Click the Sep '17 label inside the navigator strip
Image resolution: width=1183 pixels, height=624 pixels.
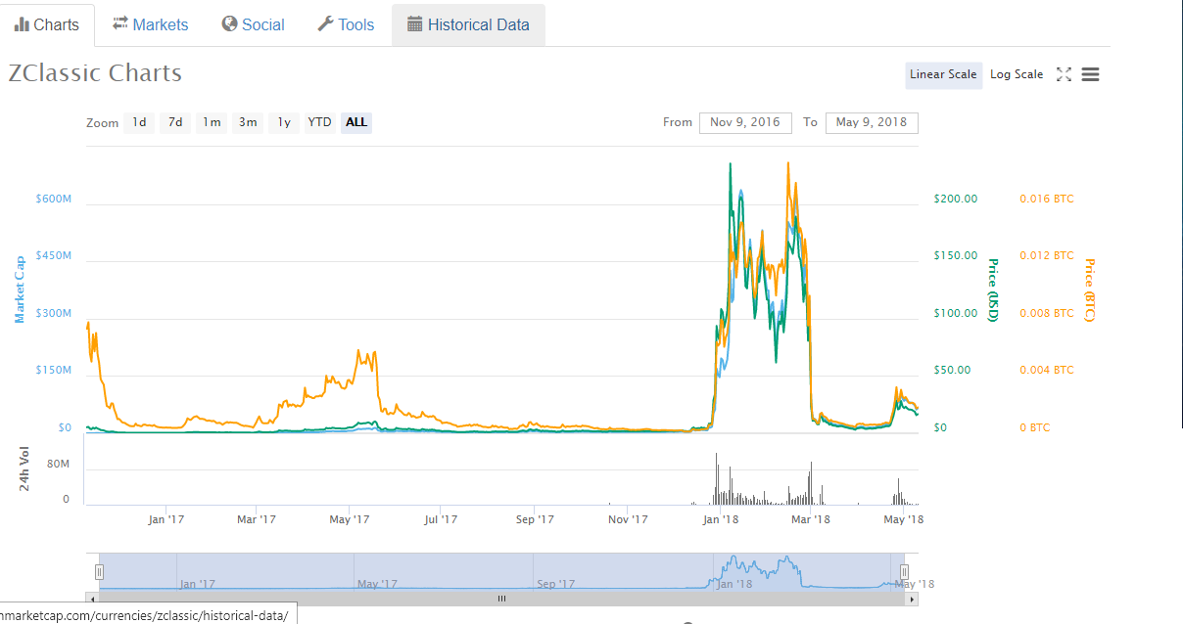click(x=556, y=584)
